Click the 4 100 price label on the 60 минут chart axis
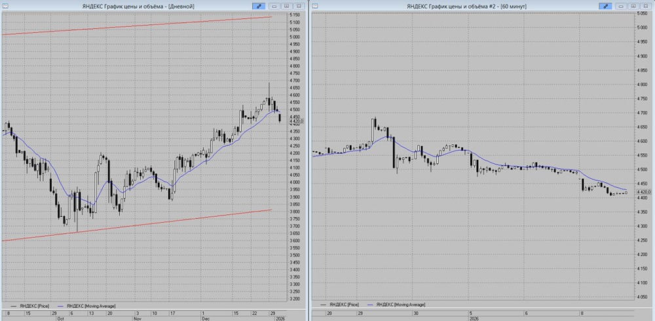This screenshot has width=655, height=321. pos(641,282)
